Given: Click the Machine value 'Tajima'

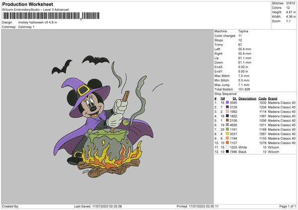Looking at the screenshot, I should [243, 31].
